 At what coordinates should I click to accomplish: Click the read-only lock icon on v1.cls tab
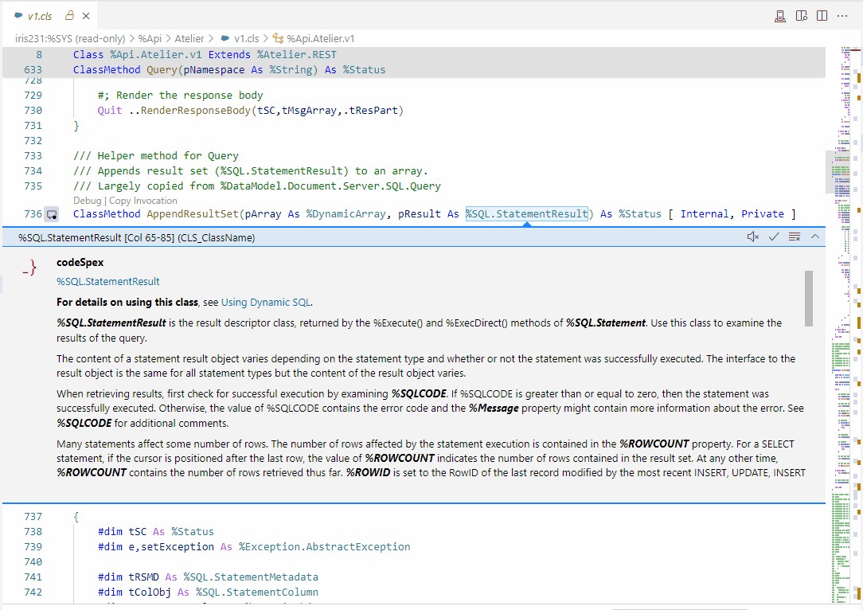click(68, 16)
